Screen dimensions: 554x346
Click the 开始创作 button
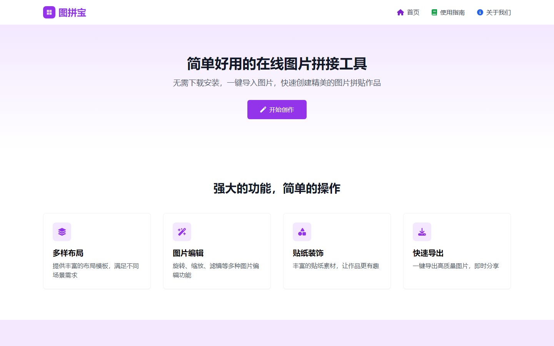277,110
